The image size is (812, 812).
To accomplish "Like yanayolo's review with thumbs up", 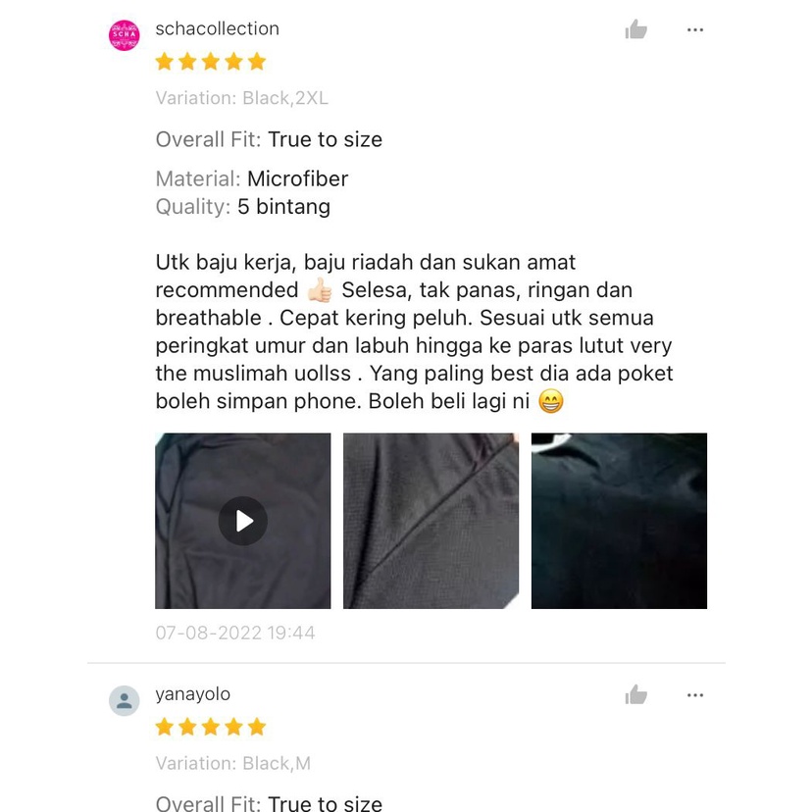I will coord(635,695).
